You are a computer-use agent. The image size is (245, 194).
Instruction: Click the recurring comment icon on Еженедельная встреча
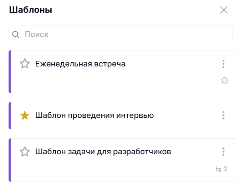[224, 80]
